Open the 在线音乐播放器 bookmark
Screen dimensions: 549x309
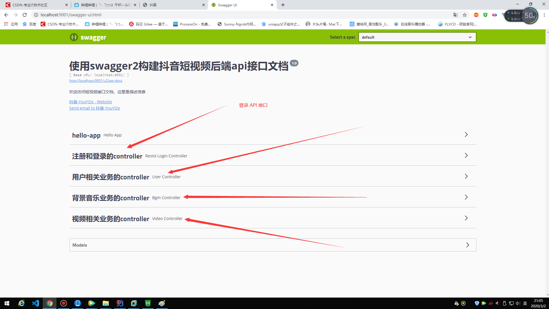(412, 24)
